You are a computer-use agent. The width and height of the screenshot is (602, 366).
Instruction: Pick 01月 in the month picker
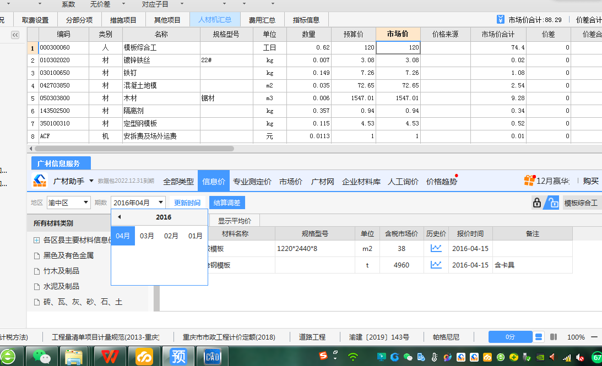pos(195,236)
